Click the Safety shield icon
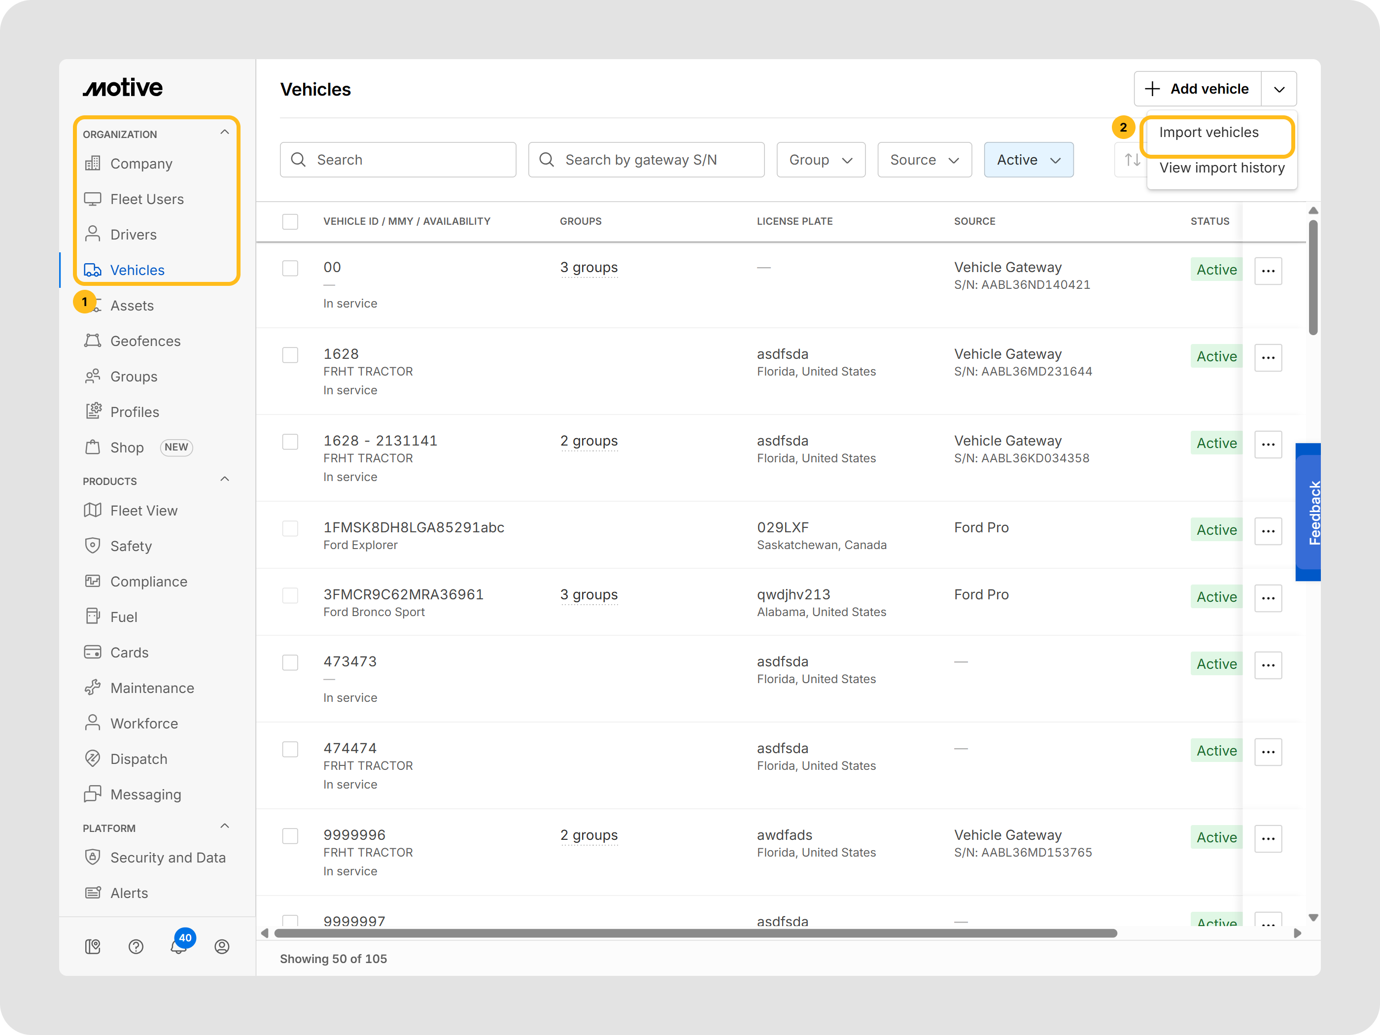The width and height of the screenshot is (1380, 1035). 92,545
